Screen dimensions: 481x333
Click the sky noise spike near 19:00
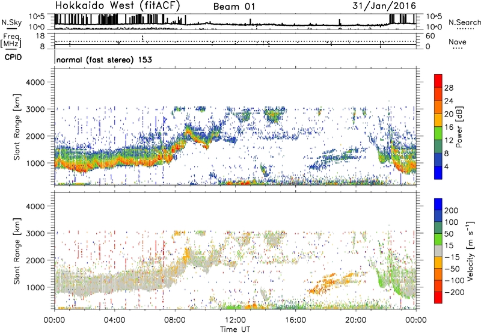coord(340,22)
